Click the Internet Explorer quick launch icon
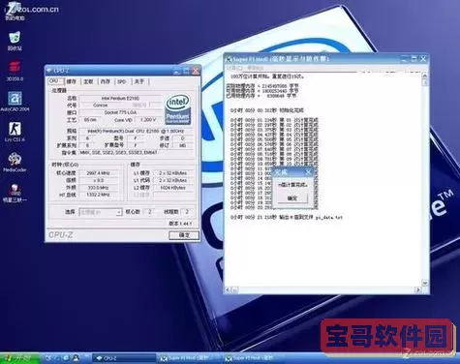Image resolution: width=460 pixels, height=364 pixels. pyautogui.click(x=66, y=358)
